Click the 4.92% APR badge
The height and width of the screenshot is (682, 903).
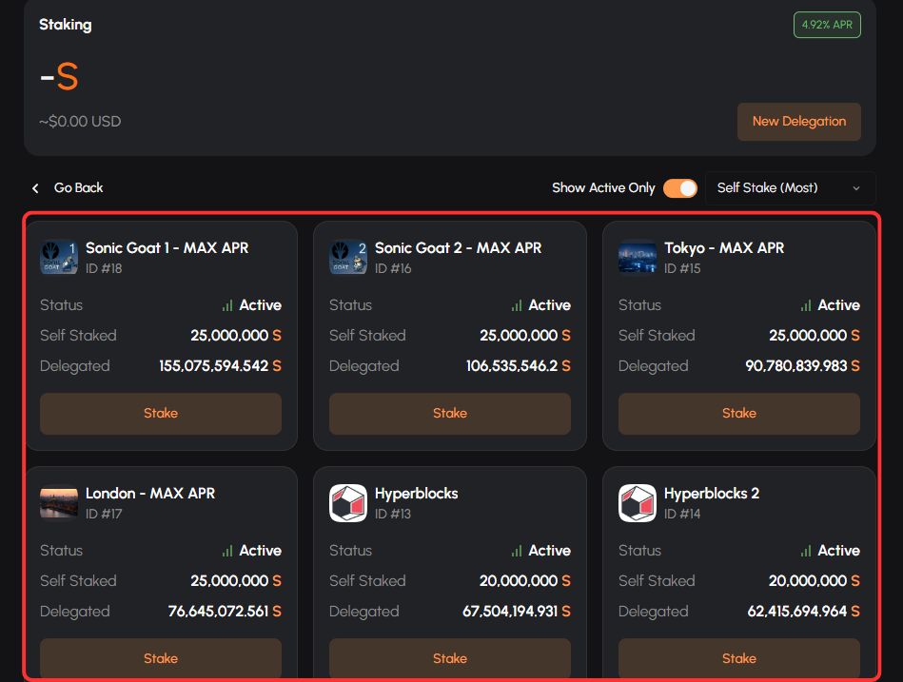click(827, 25)
